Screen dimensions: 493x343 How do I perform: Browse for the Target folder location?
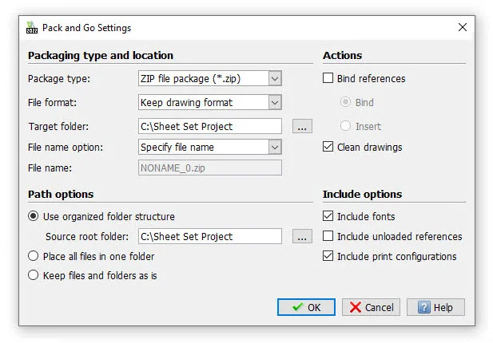point(301,126)
